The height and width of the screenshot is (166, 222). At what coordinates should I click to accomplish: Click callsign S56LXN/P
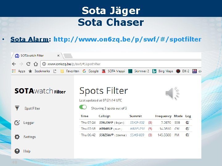coord(106,123)
